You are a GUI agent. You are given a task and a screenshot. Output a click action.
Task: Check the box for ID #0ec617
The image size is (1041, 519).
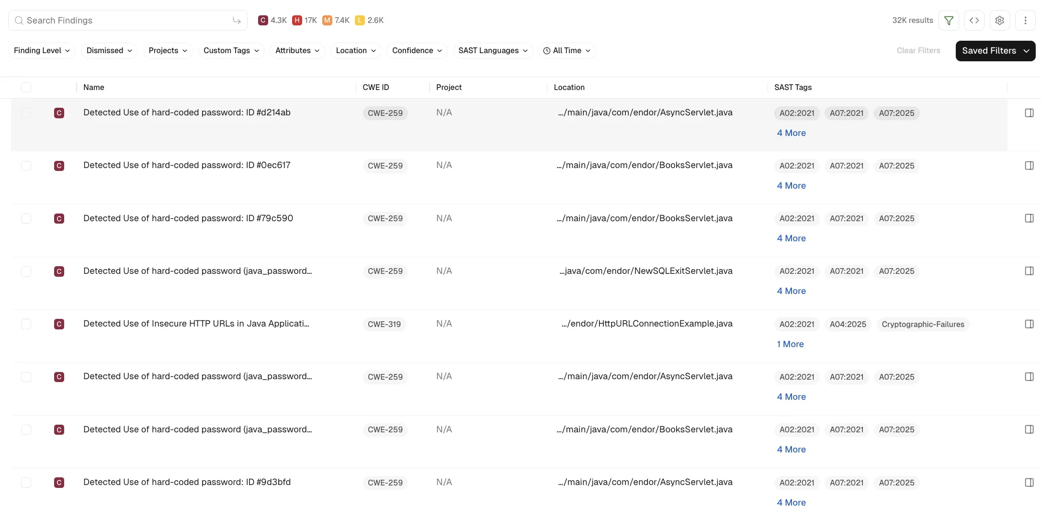click(26, 166)
